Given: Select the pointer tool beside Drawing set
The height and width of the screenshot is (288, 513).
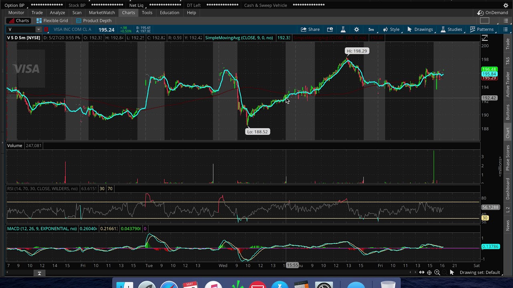Looking at the screenshot, I should (x=452, y=272).
